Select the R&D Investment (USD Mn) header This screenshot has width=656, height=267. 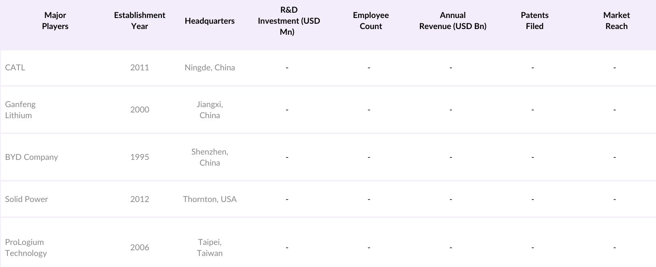pyautogui.click(x=289, y=21)
